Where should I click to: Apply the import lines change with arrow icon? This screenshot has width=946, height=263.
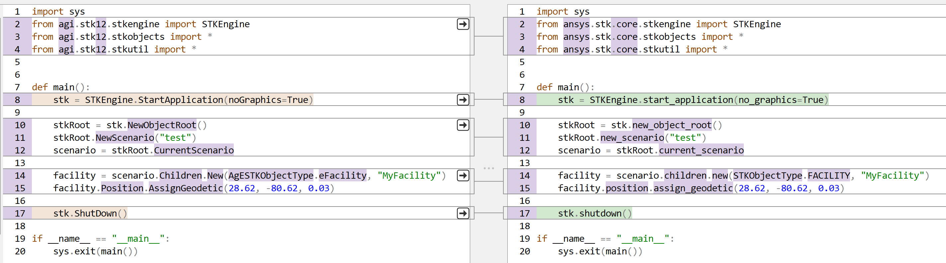tap(463, 24)
